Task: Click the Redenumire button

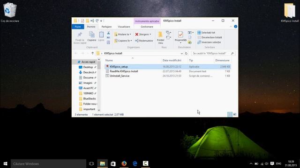Action: (x=144, y=41)
